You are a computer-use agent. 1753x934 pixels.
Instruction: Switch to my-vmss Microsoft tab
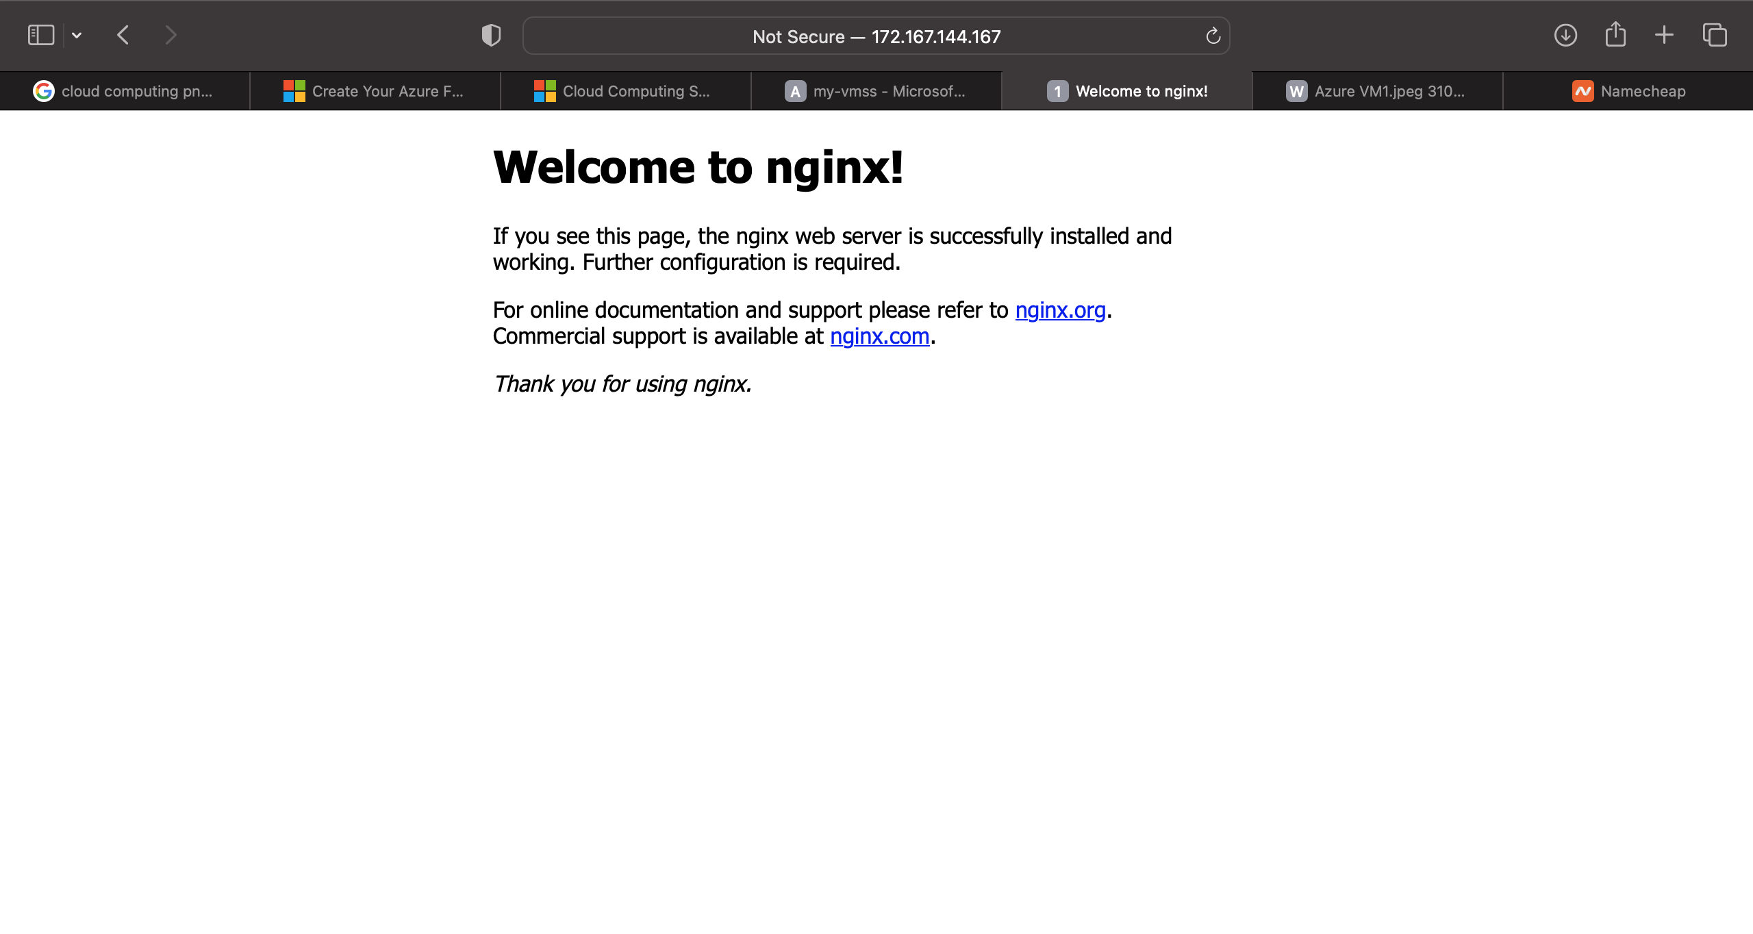click(x=876, y=91)
